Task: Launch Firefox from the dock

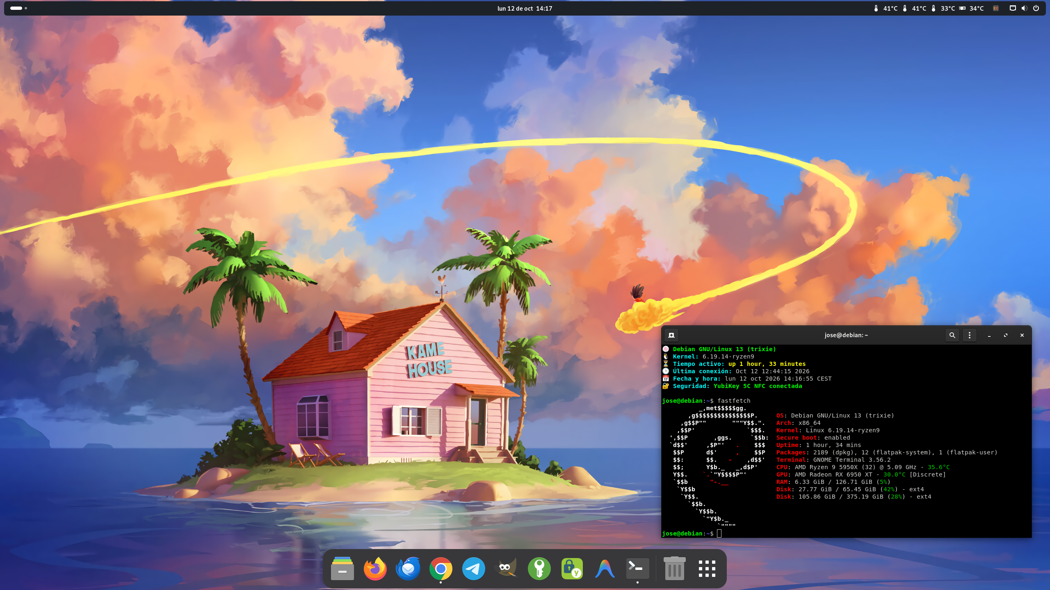Action: click(375, 568)
